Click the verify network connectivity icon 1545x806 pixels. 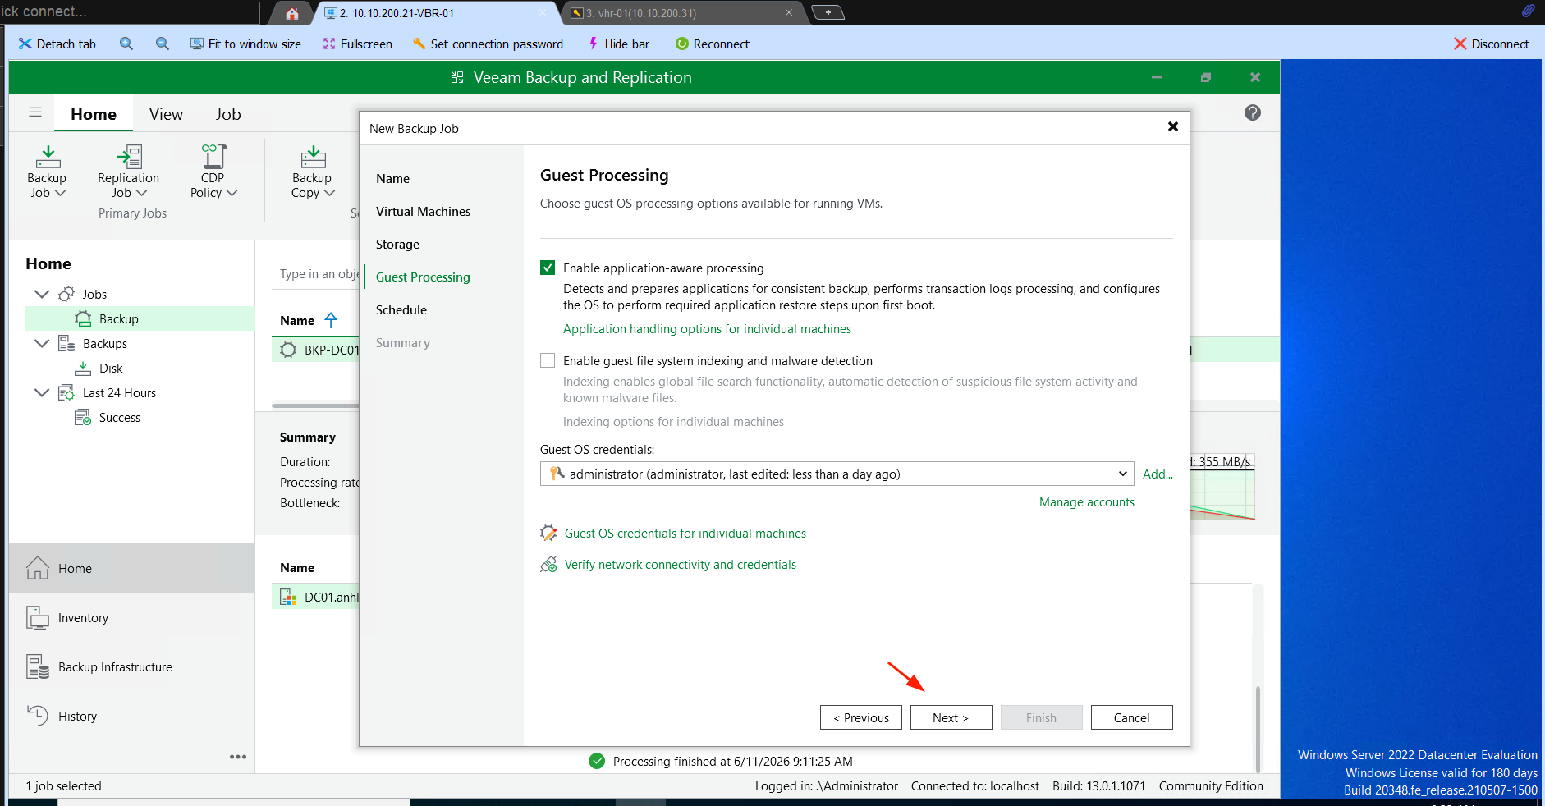click(548, 565)
